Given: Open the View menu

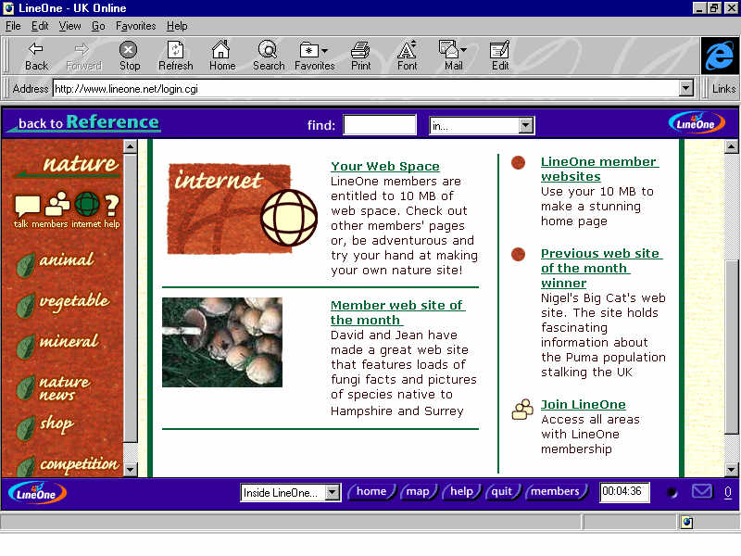Looking at the screenshot, I should (x=70, y=26).
